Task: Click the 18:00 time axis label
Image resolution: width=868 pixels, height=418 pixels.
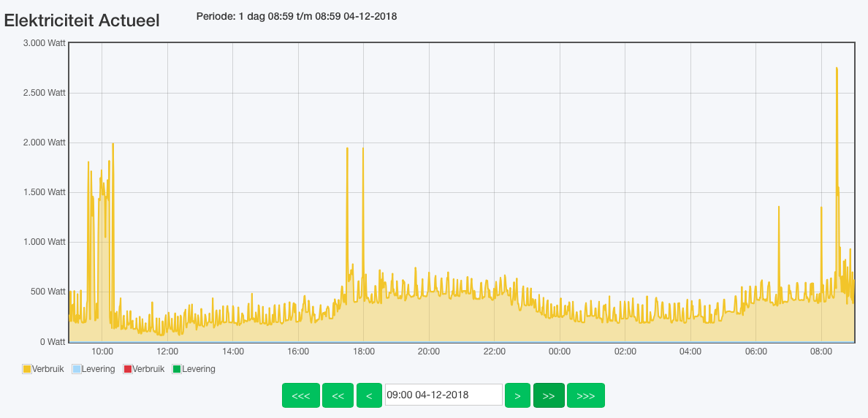Action: pos(364,351)
